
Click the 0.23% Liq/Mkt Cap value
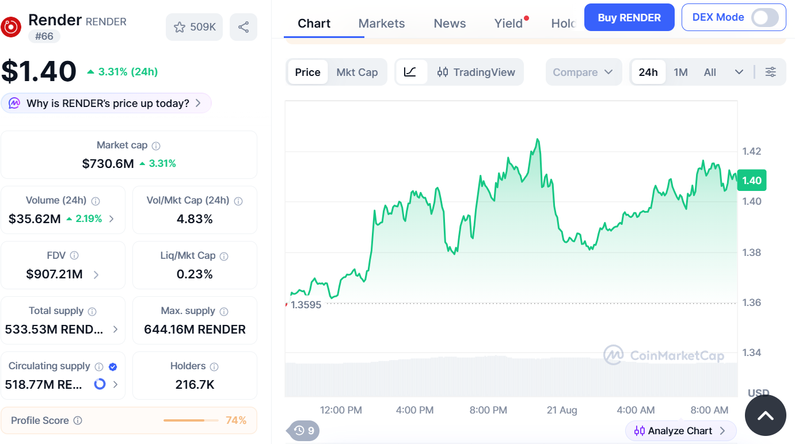coord(195,274)
